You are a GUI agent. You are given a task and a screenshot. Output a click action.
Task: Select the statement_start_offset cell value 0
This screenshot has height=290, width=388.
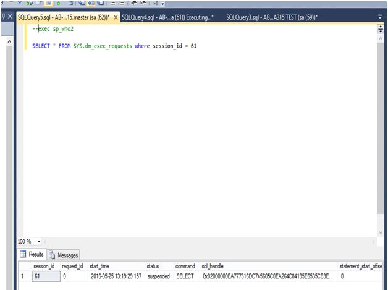(361, 276)
